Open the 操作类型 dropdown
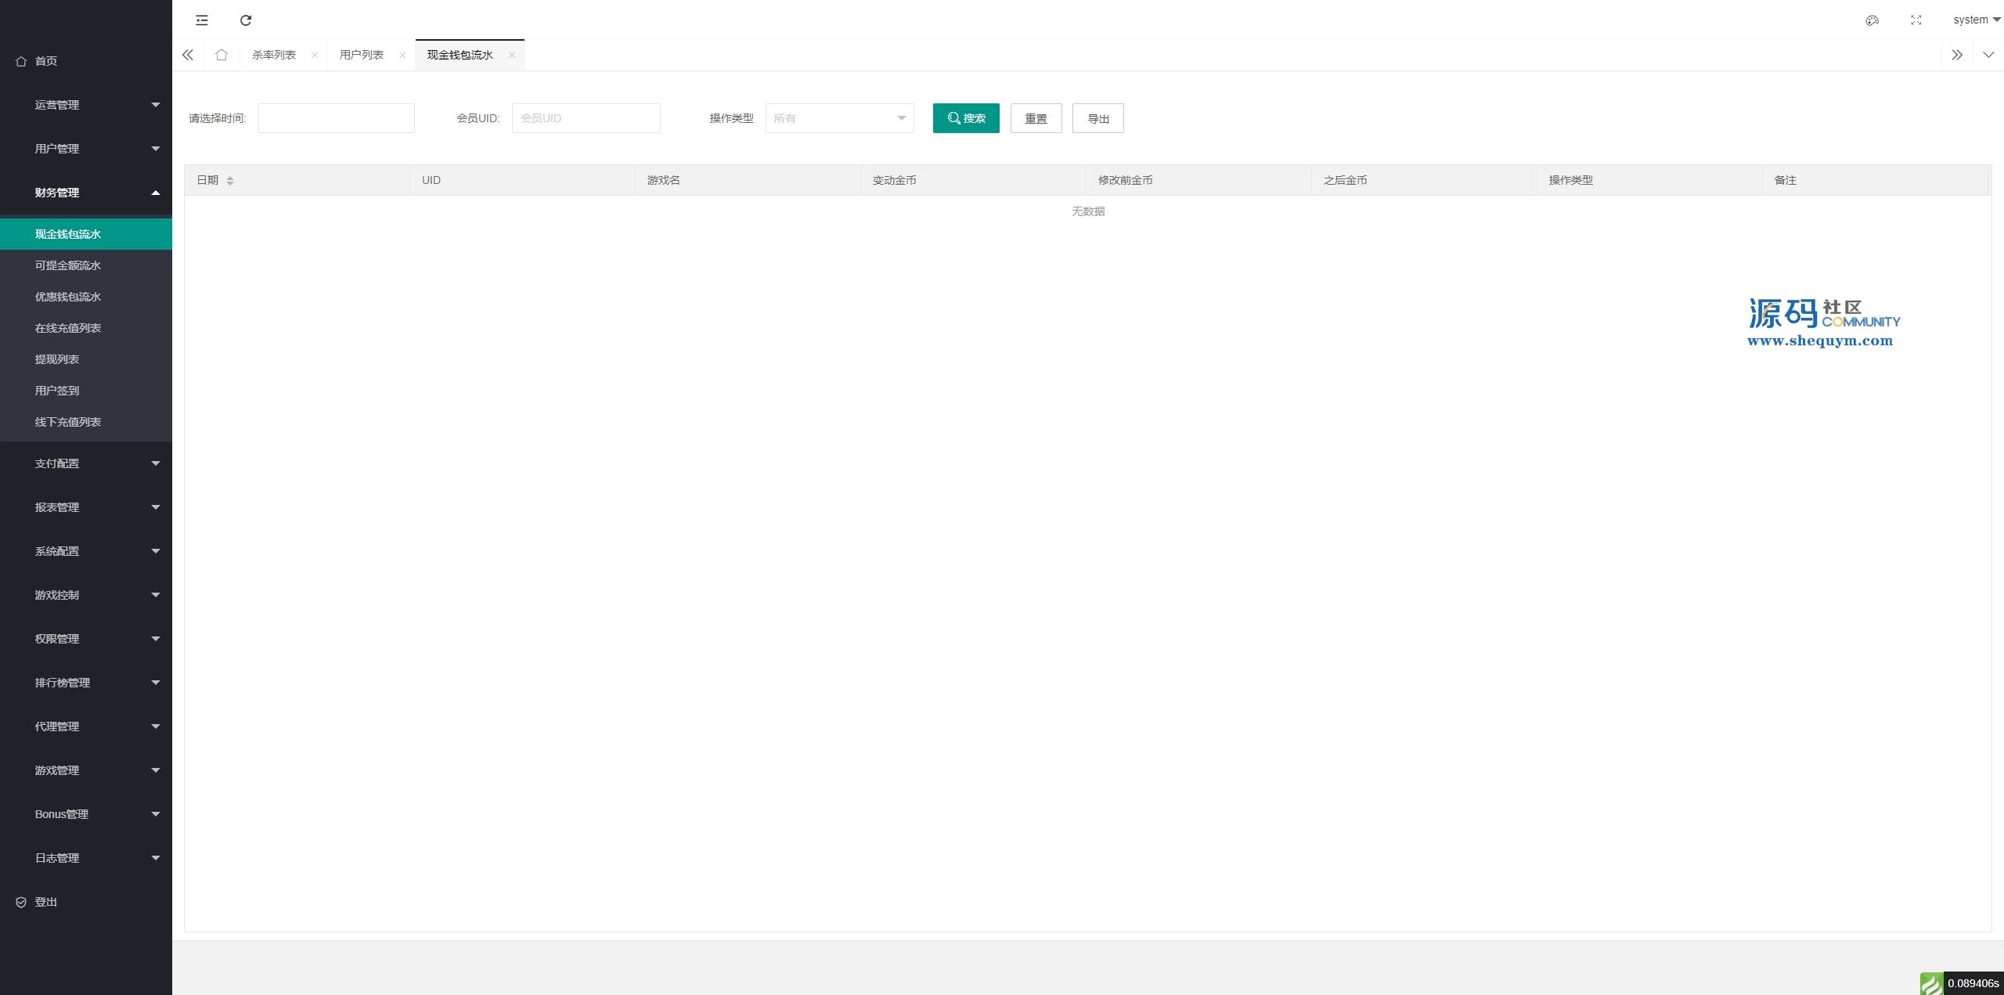This screenshot has height=995, width=2004. tap(839, 118)
